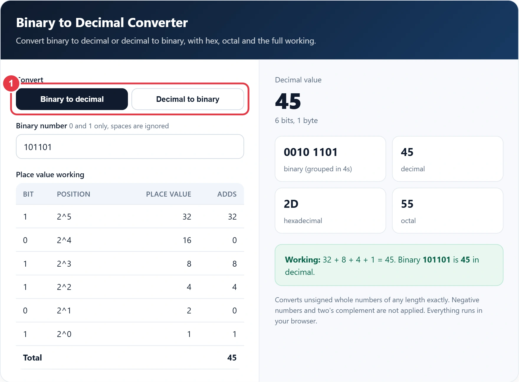Screen dimensions: 519x382
Task: Select the large decimal value 45
Action: point(288,101)
